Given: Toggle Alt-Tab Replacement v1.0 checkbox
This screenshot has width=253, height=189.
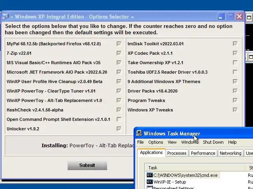Looking at the screenshot, I should (119, 100).
